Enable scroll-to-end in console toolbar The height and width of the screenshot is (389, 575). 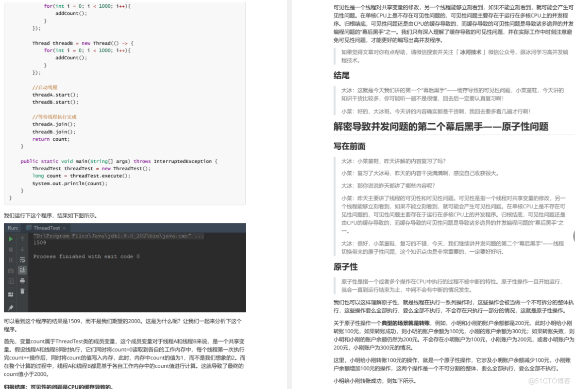click(x=22, y=270)
